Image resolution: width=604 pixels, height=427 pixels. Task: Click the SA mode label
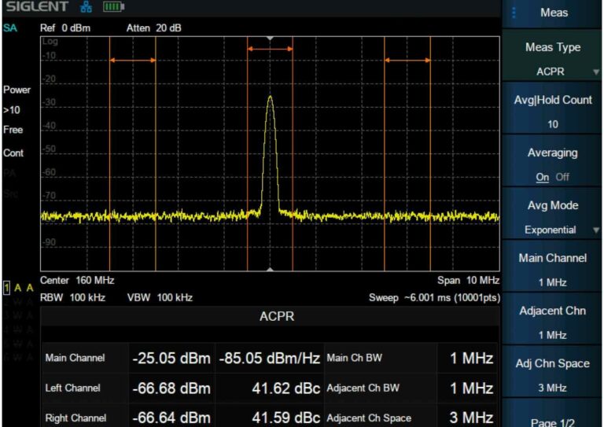[x=10, y=28]
